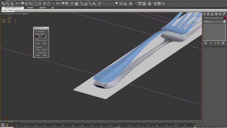Toggle the Angle Snap button

coord(86,4)
